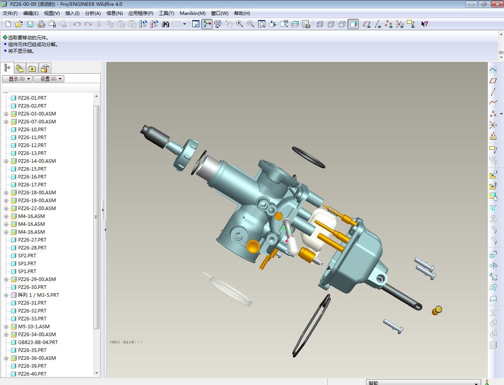Screen dimensions: 504x385
Task: Open the Manikin(M) menu
Action: [x=193, y=13]
